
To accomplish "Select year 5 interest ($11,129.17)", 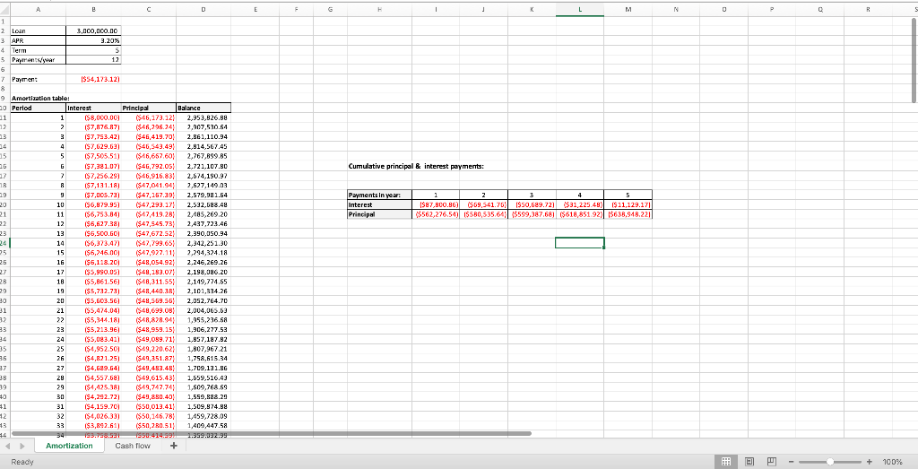I will pyautogui.click(x=628, y=205).
